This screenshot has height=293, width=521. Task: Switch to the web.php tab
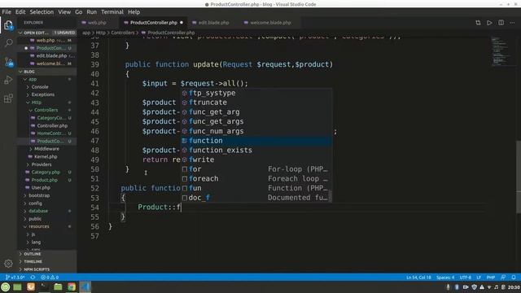click(97, 23)
